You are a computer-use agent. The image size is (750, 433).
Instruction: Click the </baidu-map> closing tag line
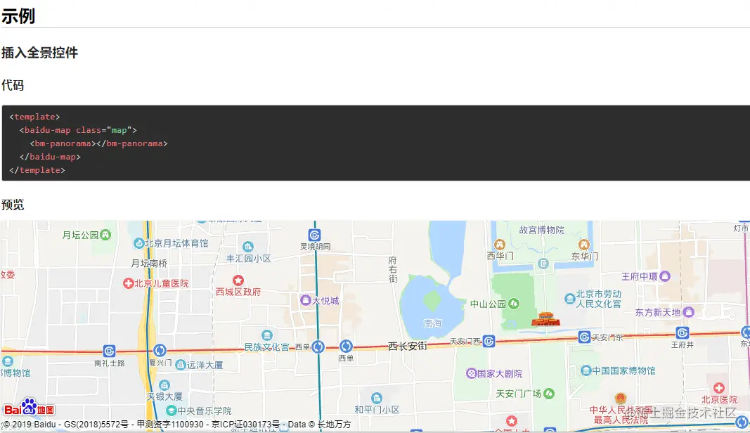(x=50, y=157)
